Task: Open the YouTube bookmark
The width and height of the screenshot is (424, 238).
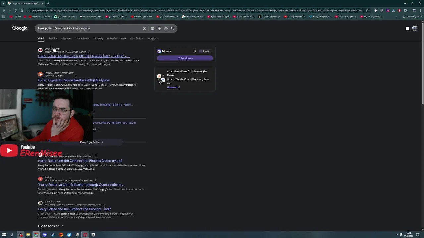Action: point(15,17)
